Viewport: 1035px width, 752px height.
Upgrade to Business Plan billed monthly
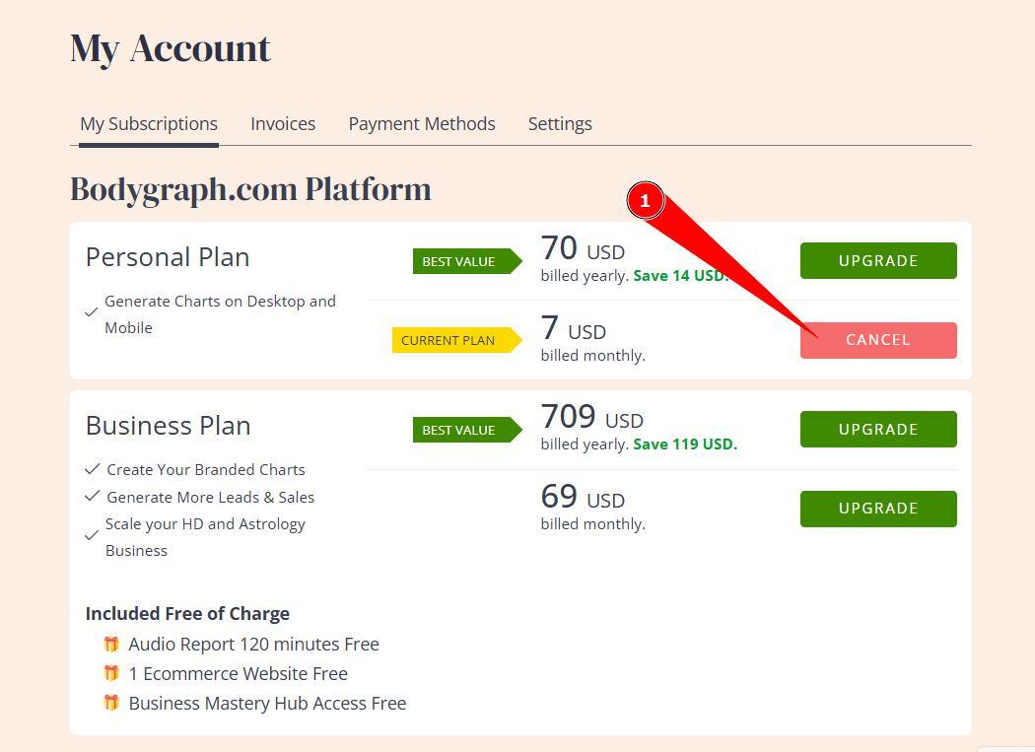[878, 509]
